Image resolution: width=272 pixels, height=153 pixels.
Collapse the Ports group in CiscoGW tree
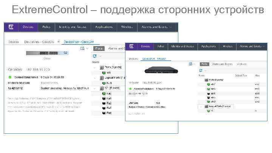click(x=95, y=68)
